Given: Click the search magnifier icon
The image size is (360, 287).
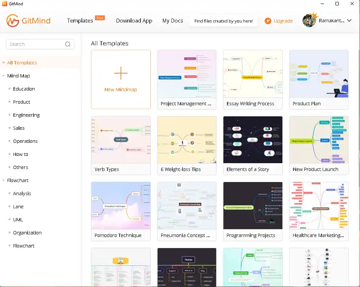Looking at the screenshot, I should coord(68,44).
